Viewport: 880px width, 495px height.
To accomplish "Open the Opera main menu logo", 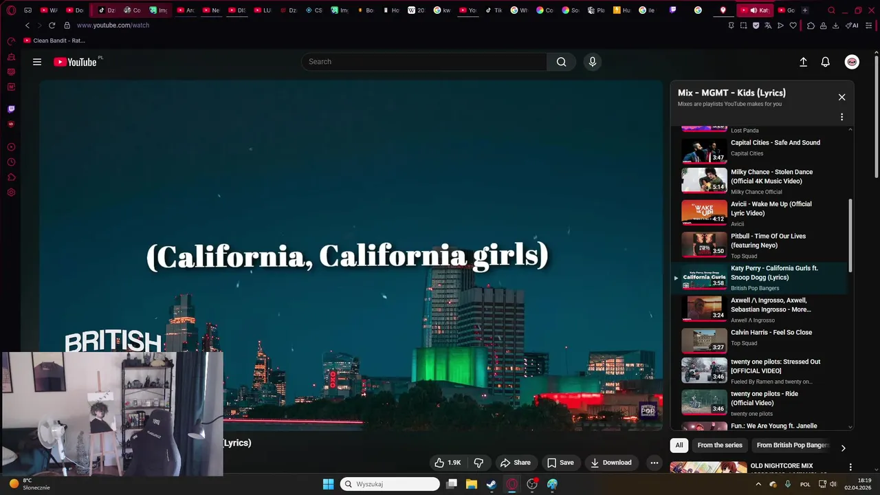I will (11, 10).
